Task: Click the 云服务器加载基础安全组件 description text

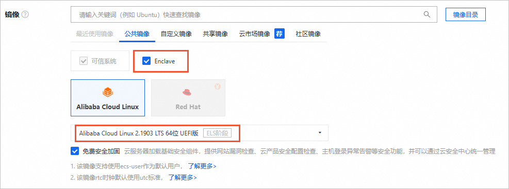Action: pos(309,151)
